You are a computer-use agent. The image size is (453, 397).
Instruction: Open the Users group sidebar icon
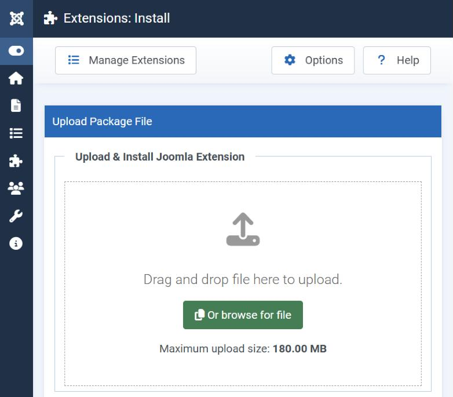pyautogui.click(x=16, y=188)
